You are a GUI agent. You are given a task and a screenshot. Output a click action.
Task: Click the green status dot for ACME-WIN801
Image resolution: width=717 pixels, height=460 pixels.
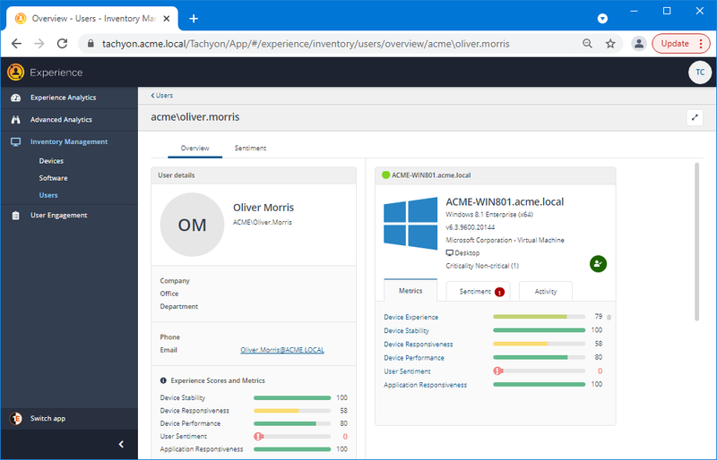click(x=385, y=175)
